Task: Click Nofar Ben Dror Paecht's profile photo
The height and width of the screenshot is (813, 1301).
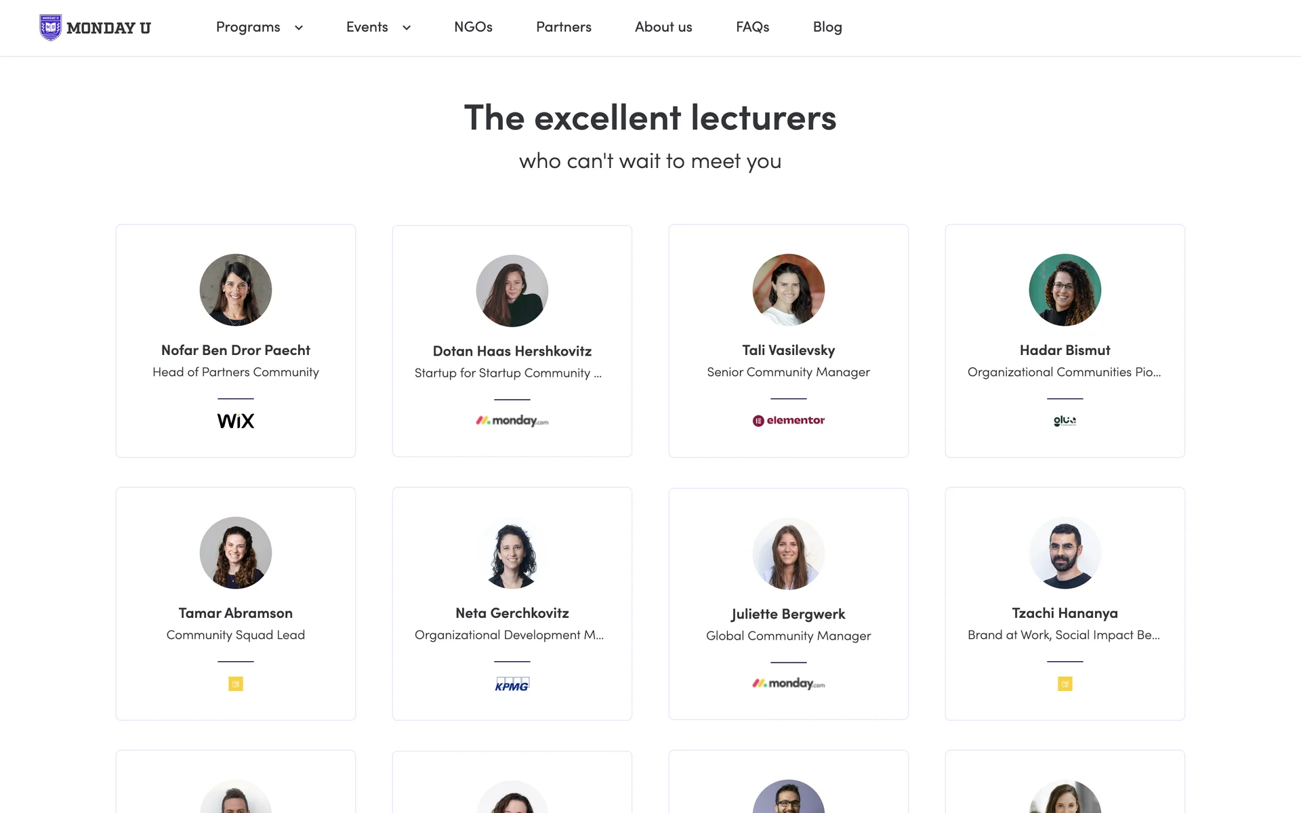Action: [x=236, y=290]
